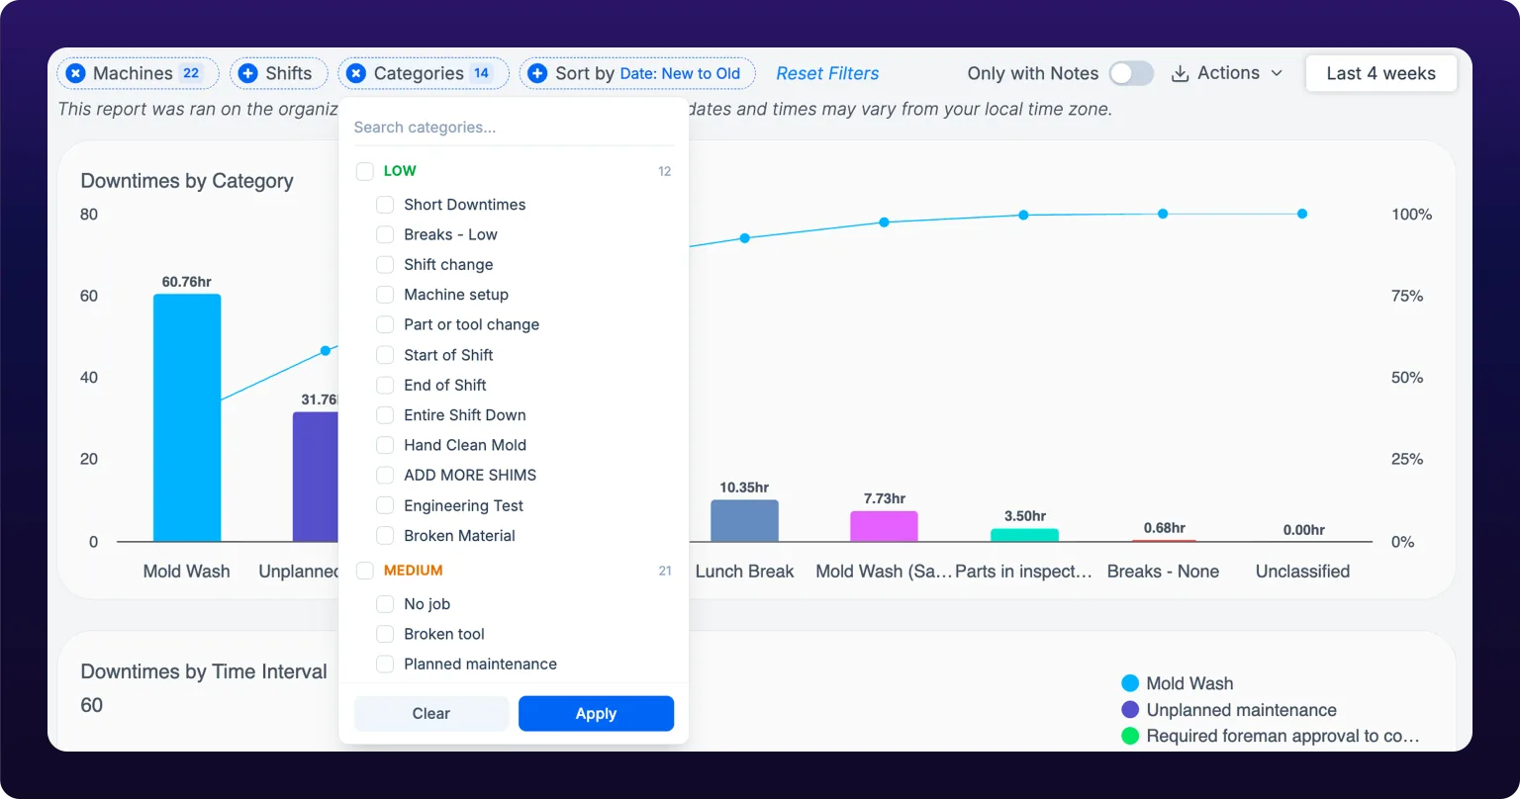This screenshot has height=799, width=1520.
Task: Choose the No job category option
Action: 427,604
